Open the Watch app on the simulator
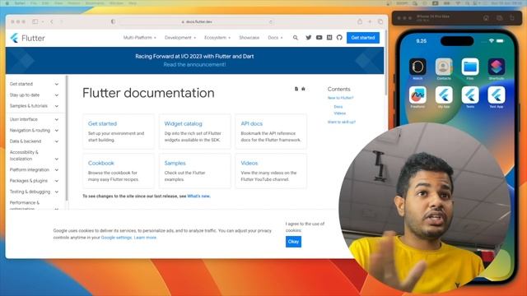527x296 pixels. tap(417, 67)
